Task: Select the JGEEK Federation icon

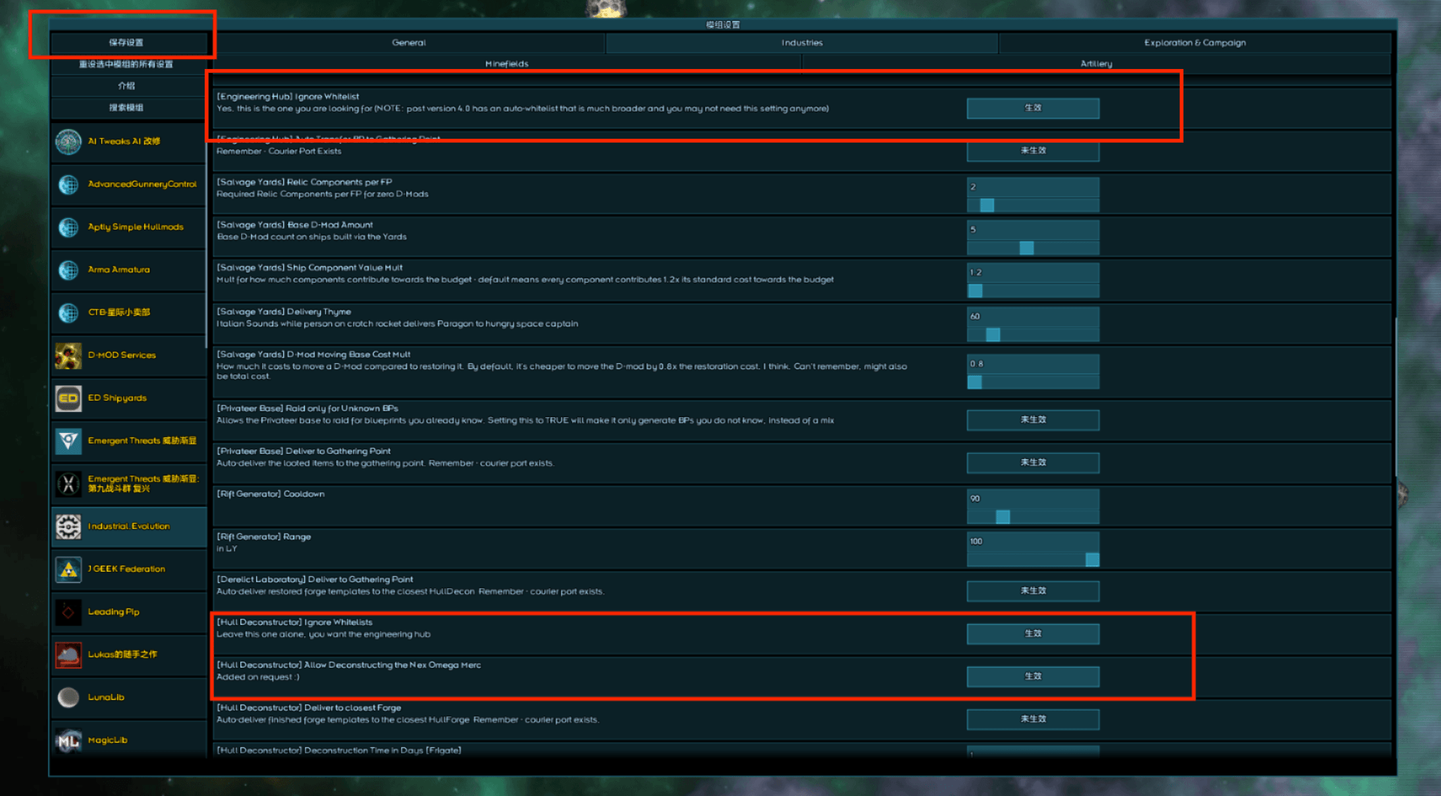Action: [68, 569]
